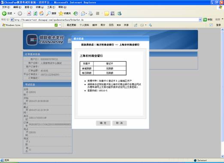Click the 登录 link on Live toolbar
Image resolution: width=224 pixels, height=163 pixels.
pyautogui.click(x=218, y=25)
